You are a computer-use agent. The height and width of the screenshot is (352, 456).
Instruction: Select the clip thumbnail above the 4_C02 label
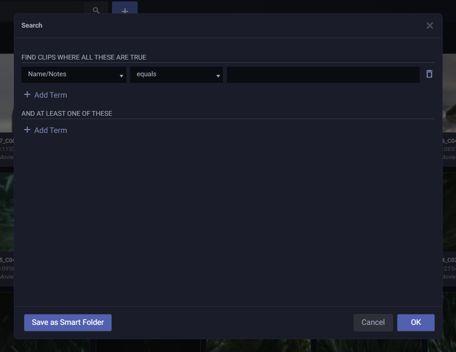click(449, 212)
